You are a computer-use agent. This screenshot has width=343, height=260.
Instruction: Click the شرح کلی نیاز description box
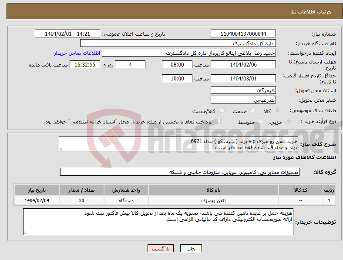pos(178,144)
